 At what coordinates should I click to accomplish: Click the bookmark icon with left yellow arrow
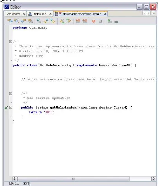tap(46, 21)
